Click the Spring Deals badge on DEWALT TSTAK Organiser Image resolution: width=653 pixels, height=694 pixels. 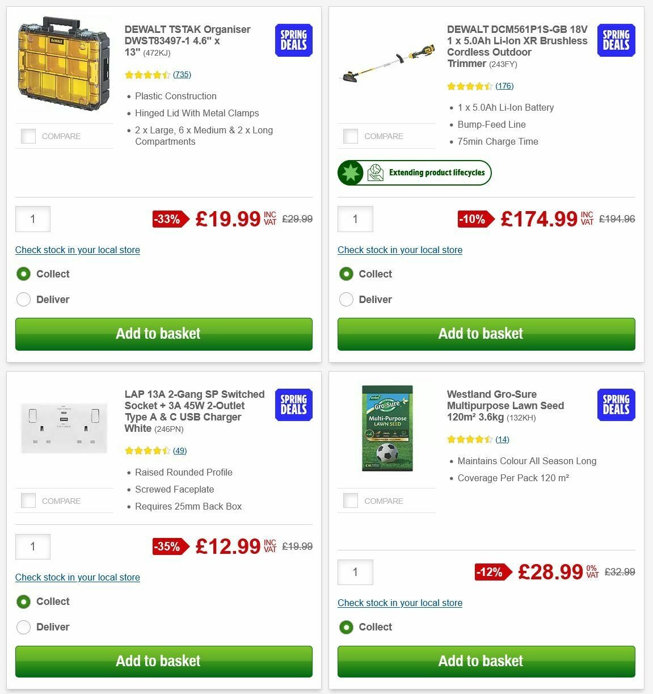[293, 40]
